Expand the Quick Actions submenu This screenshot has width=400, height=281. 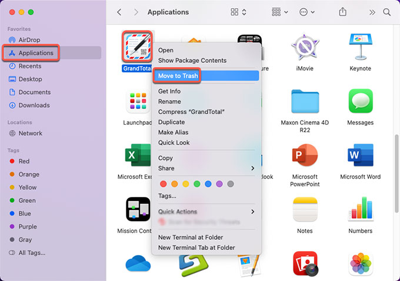pyautogui.click(x=252, y=212)
